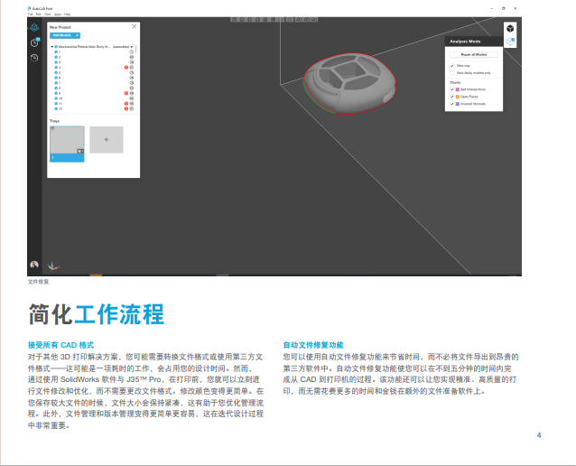Click the red error icon on part 4
Screen dimensions: 576x466
point(125,68)
